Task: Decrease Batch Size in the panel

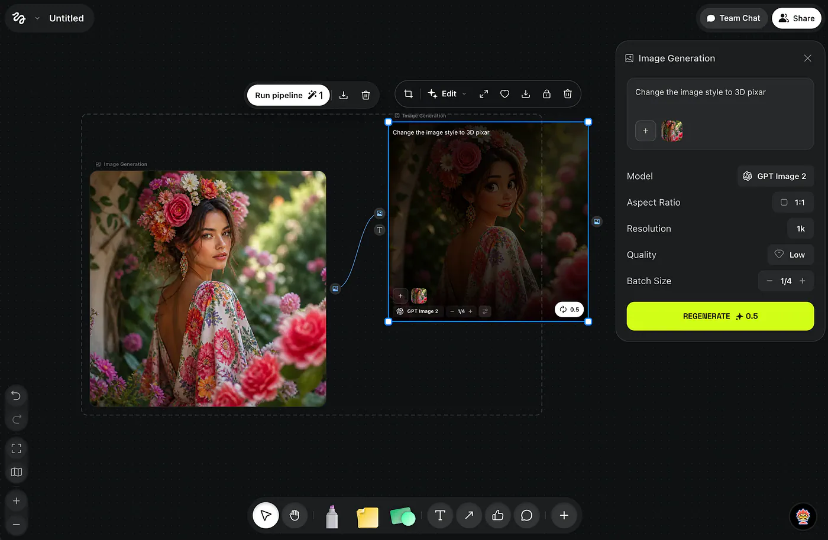Action: point(769,281)
